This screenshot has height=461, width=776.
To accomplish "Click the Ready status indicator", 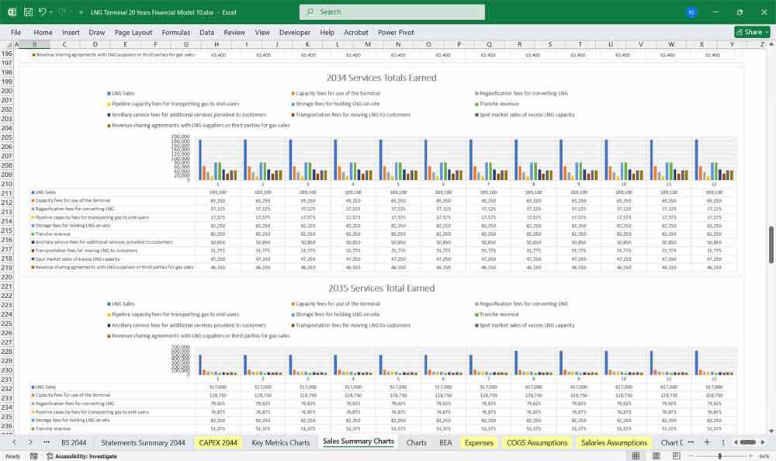I will (x=13, y=456).
